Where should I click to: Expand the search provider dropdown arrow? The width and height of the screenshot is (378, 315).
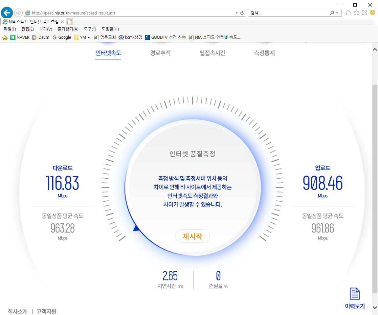point(337,13)
